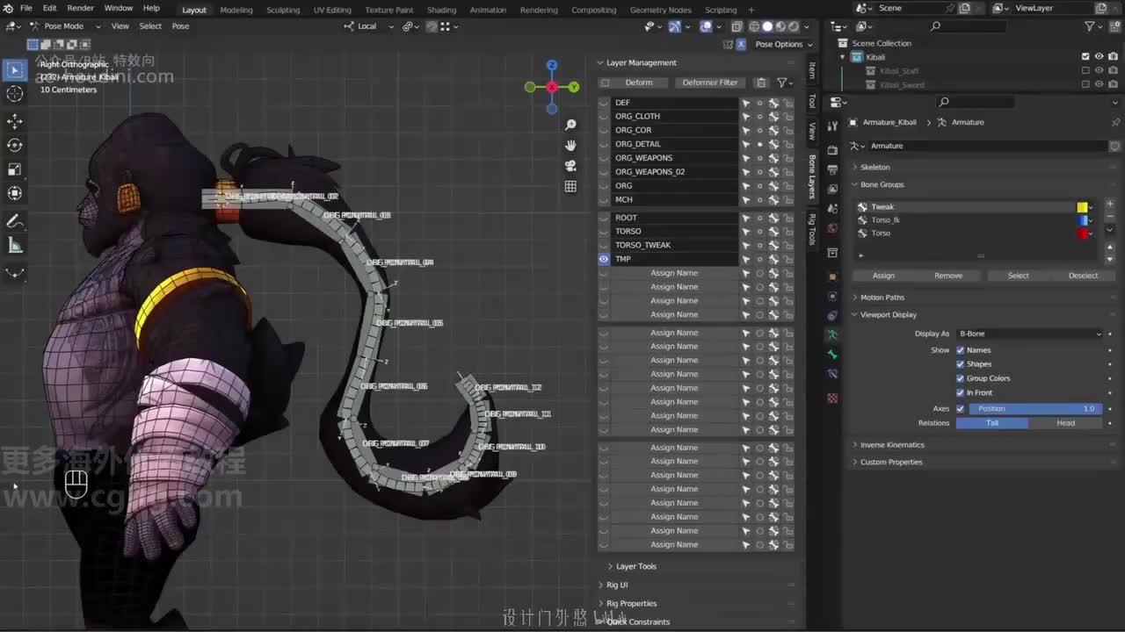Select the Head relations option
This screenshot has height=632, width=1125.
point(1065,423)
